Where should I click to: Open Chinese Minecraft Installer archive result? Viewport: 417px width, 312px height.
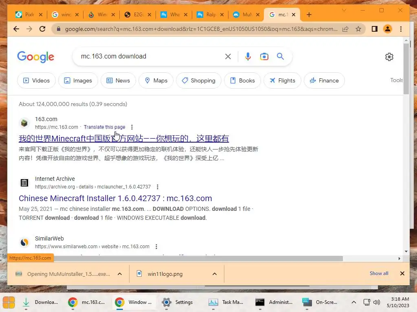115,198
